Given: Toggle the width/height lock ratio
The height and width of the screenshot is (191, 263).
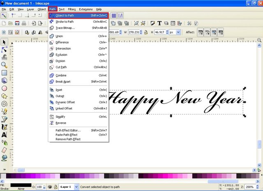Looking at the screenshot, I should click(x=146, y=32).
